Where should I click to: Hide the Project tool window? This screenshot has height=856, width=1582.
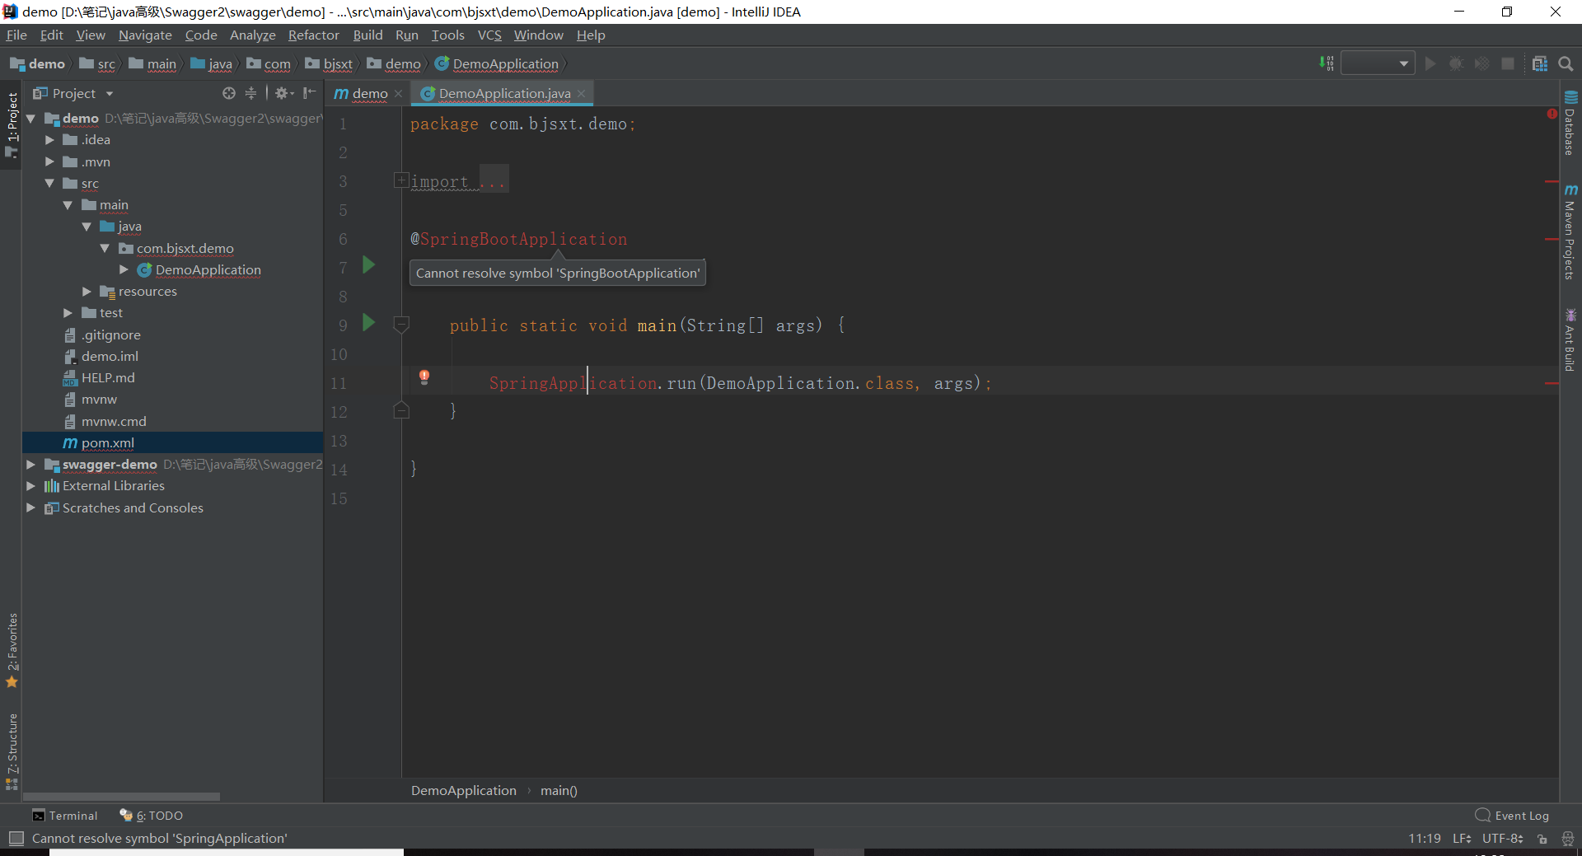(x=309, y=93)
